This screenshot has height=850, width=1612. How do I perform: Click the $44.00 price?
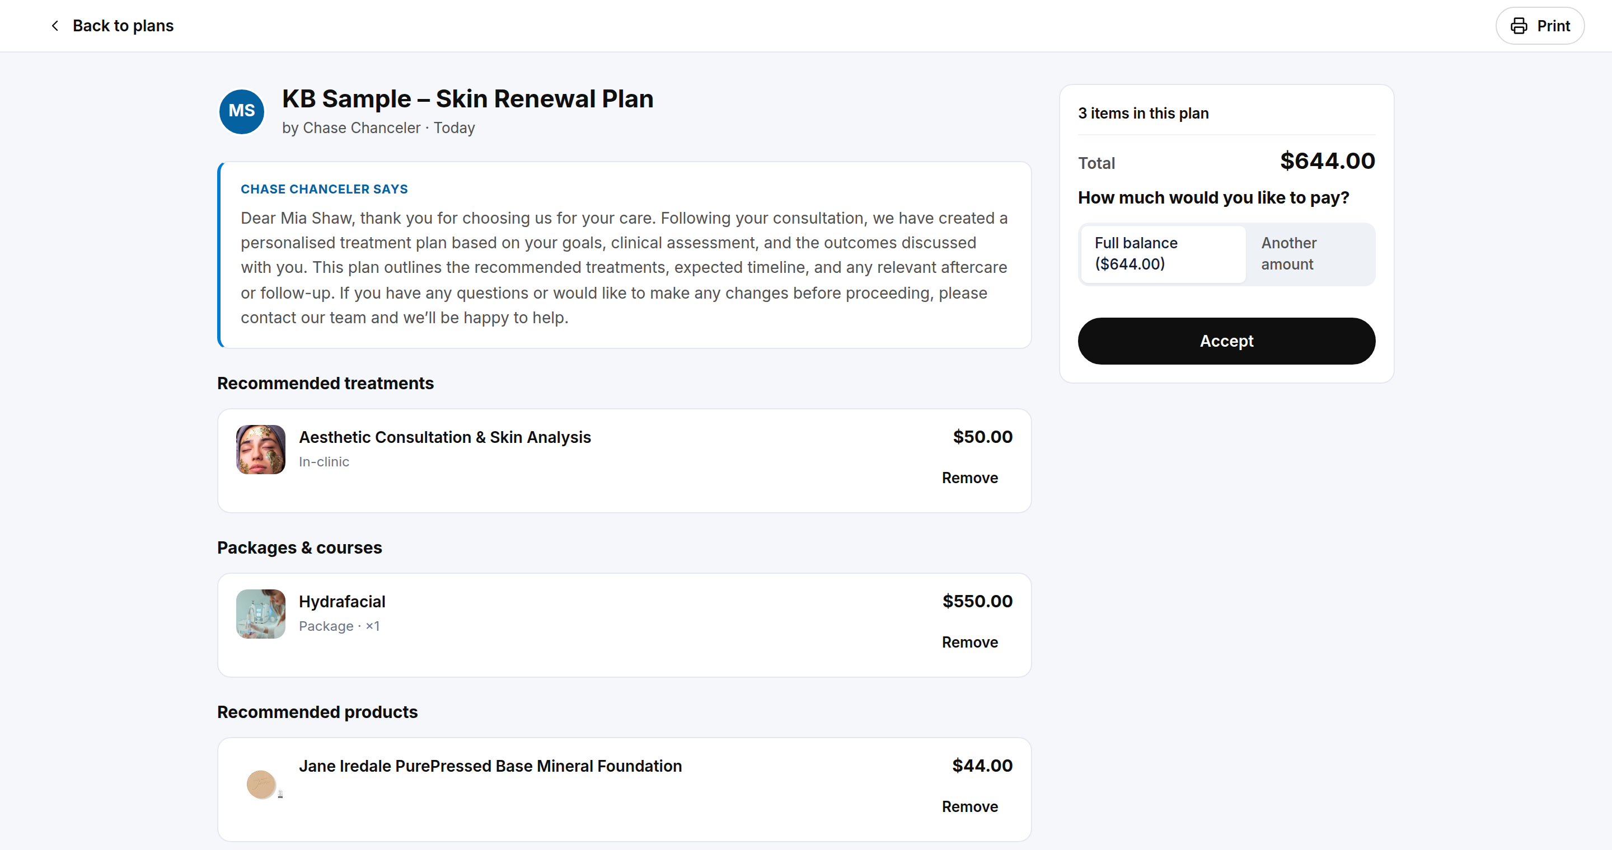coord(982,766)
